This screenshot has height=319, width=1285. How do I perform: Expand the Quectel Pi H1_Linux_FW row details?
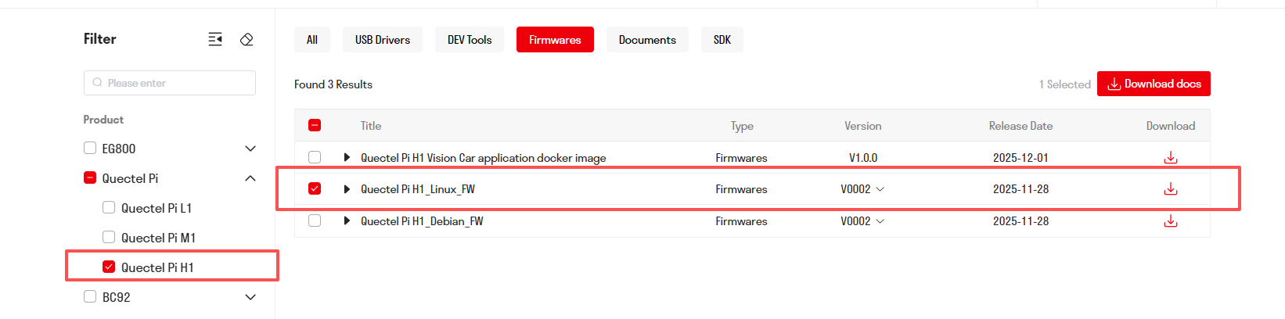pos(347,189)
